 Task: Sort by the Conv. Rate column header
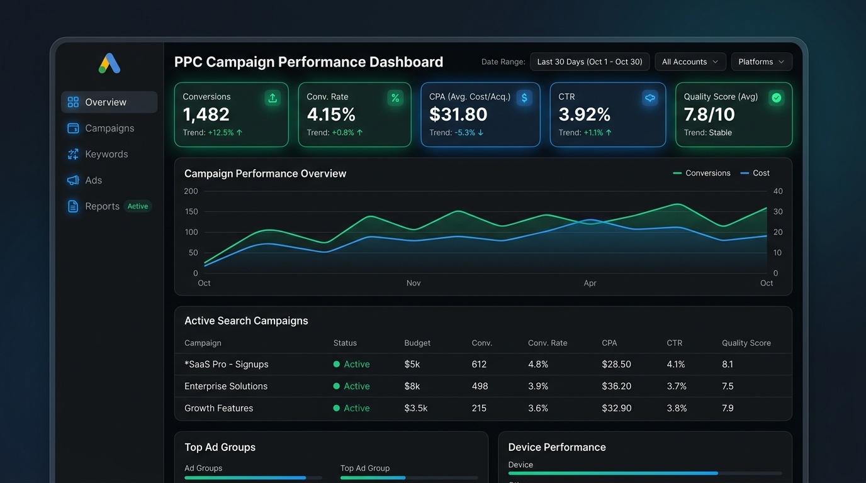tap(548, 343)
